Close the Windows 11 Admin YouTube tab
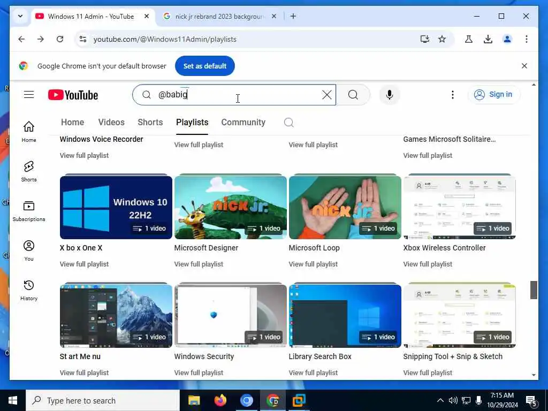 [x=147, y=16]
